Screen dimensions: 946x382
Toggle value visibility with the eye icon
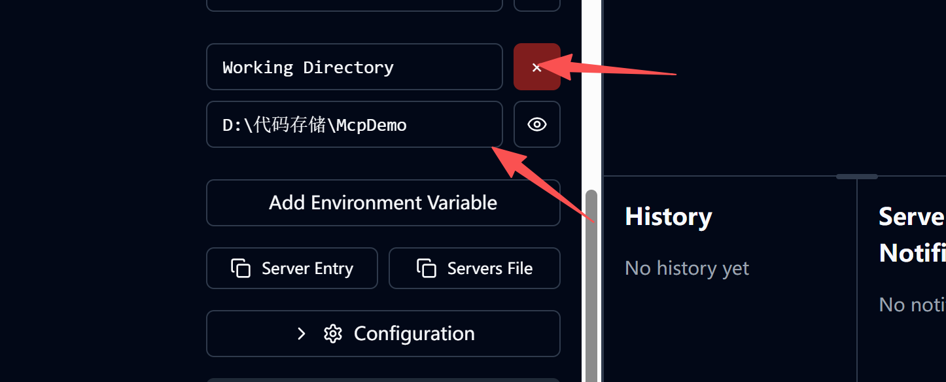pyautogui.click(x=536, y=124)
